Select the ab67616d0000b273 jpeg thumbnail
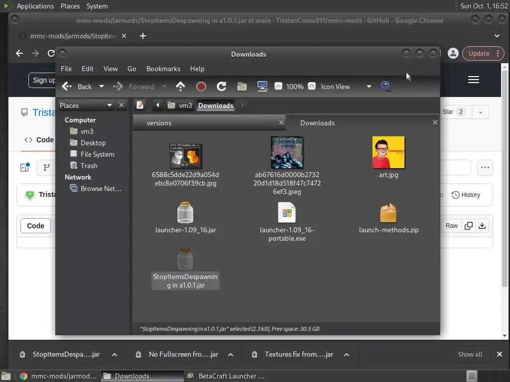510x382 pixels. [x=287, y=152]
